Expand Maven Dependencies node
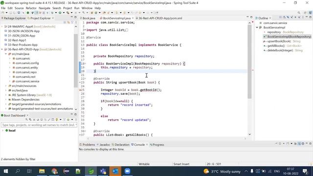 [6, 100]
